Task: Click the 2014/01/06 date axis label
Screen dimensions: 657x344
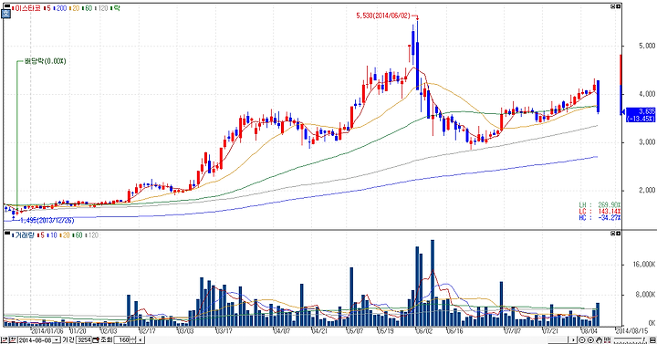Action: [x=47, y=330]
